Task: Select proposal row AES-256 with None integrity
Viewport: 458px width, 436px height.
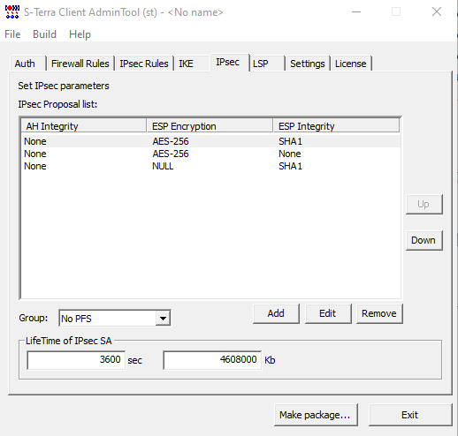Action: tap(210, 154)
